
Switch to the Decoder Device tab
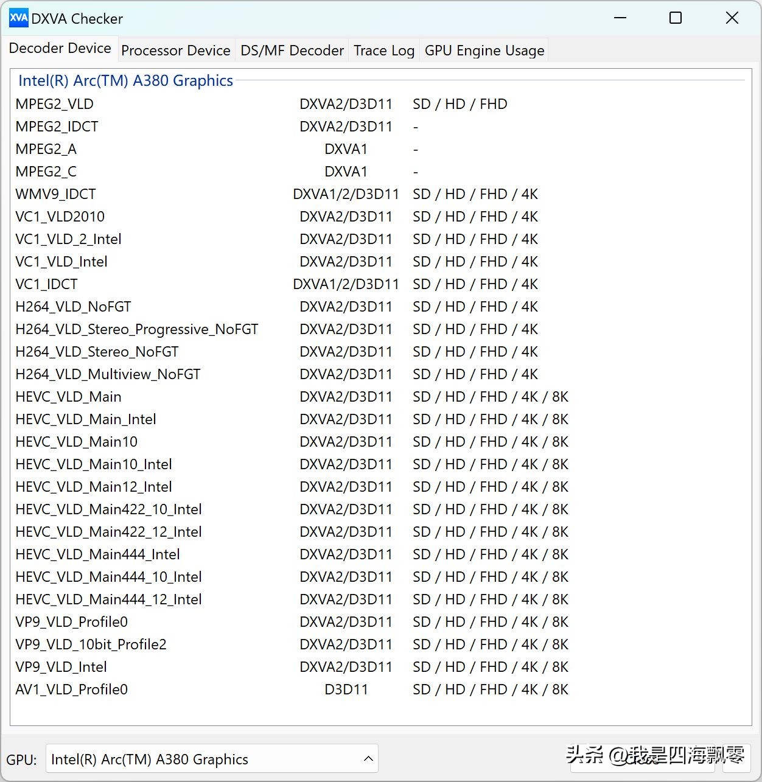pos(60,49)
